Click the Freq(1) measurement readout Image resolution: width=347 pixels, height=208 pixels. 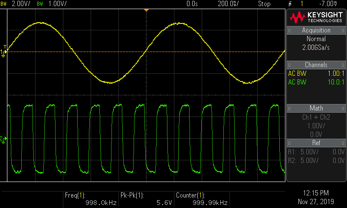[91, 199]
